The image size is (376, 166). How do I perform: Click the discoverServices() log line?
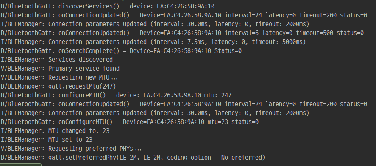pyautogui.click(x=108, y=6)
